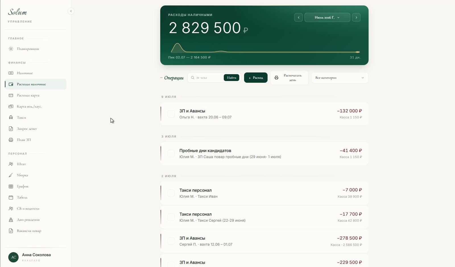Click the endpoint dot on the spending chart
Viewport: 455px width, 267px height.
pos(358,52)
